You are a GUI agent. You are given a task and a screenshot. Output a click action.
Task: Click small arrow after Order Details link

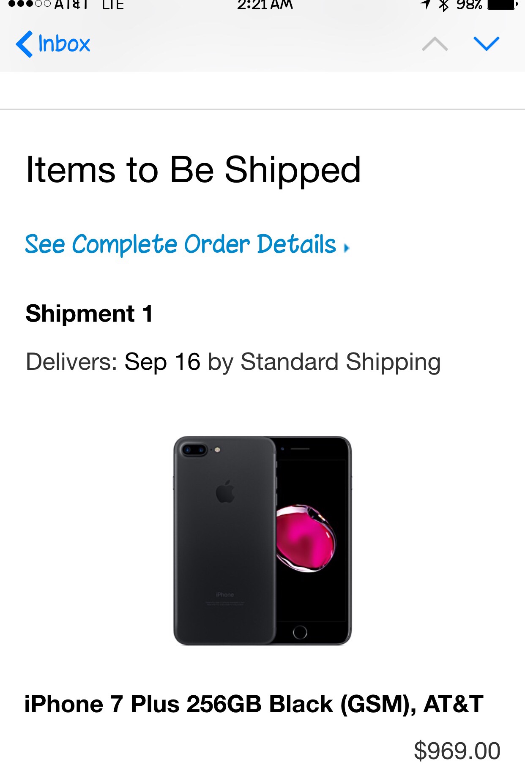point(347,248)
